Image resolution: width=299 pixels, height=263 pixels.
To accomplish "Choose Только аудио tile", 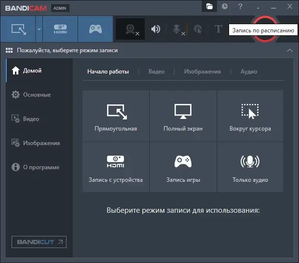I will tap(250, 167).
